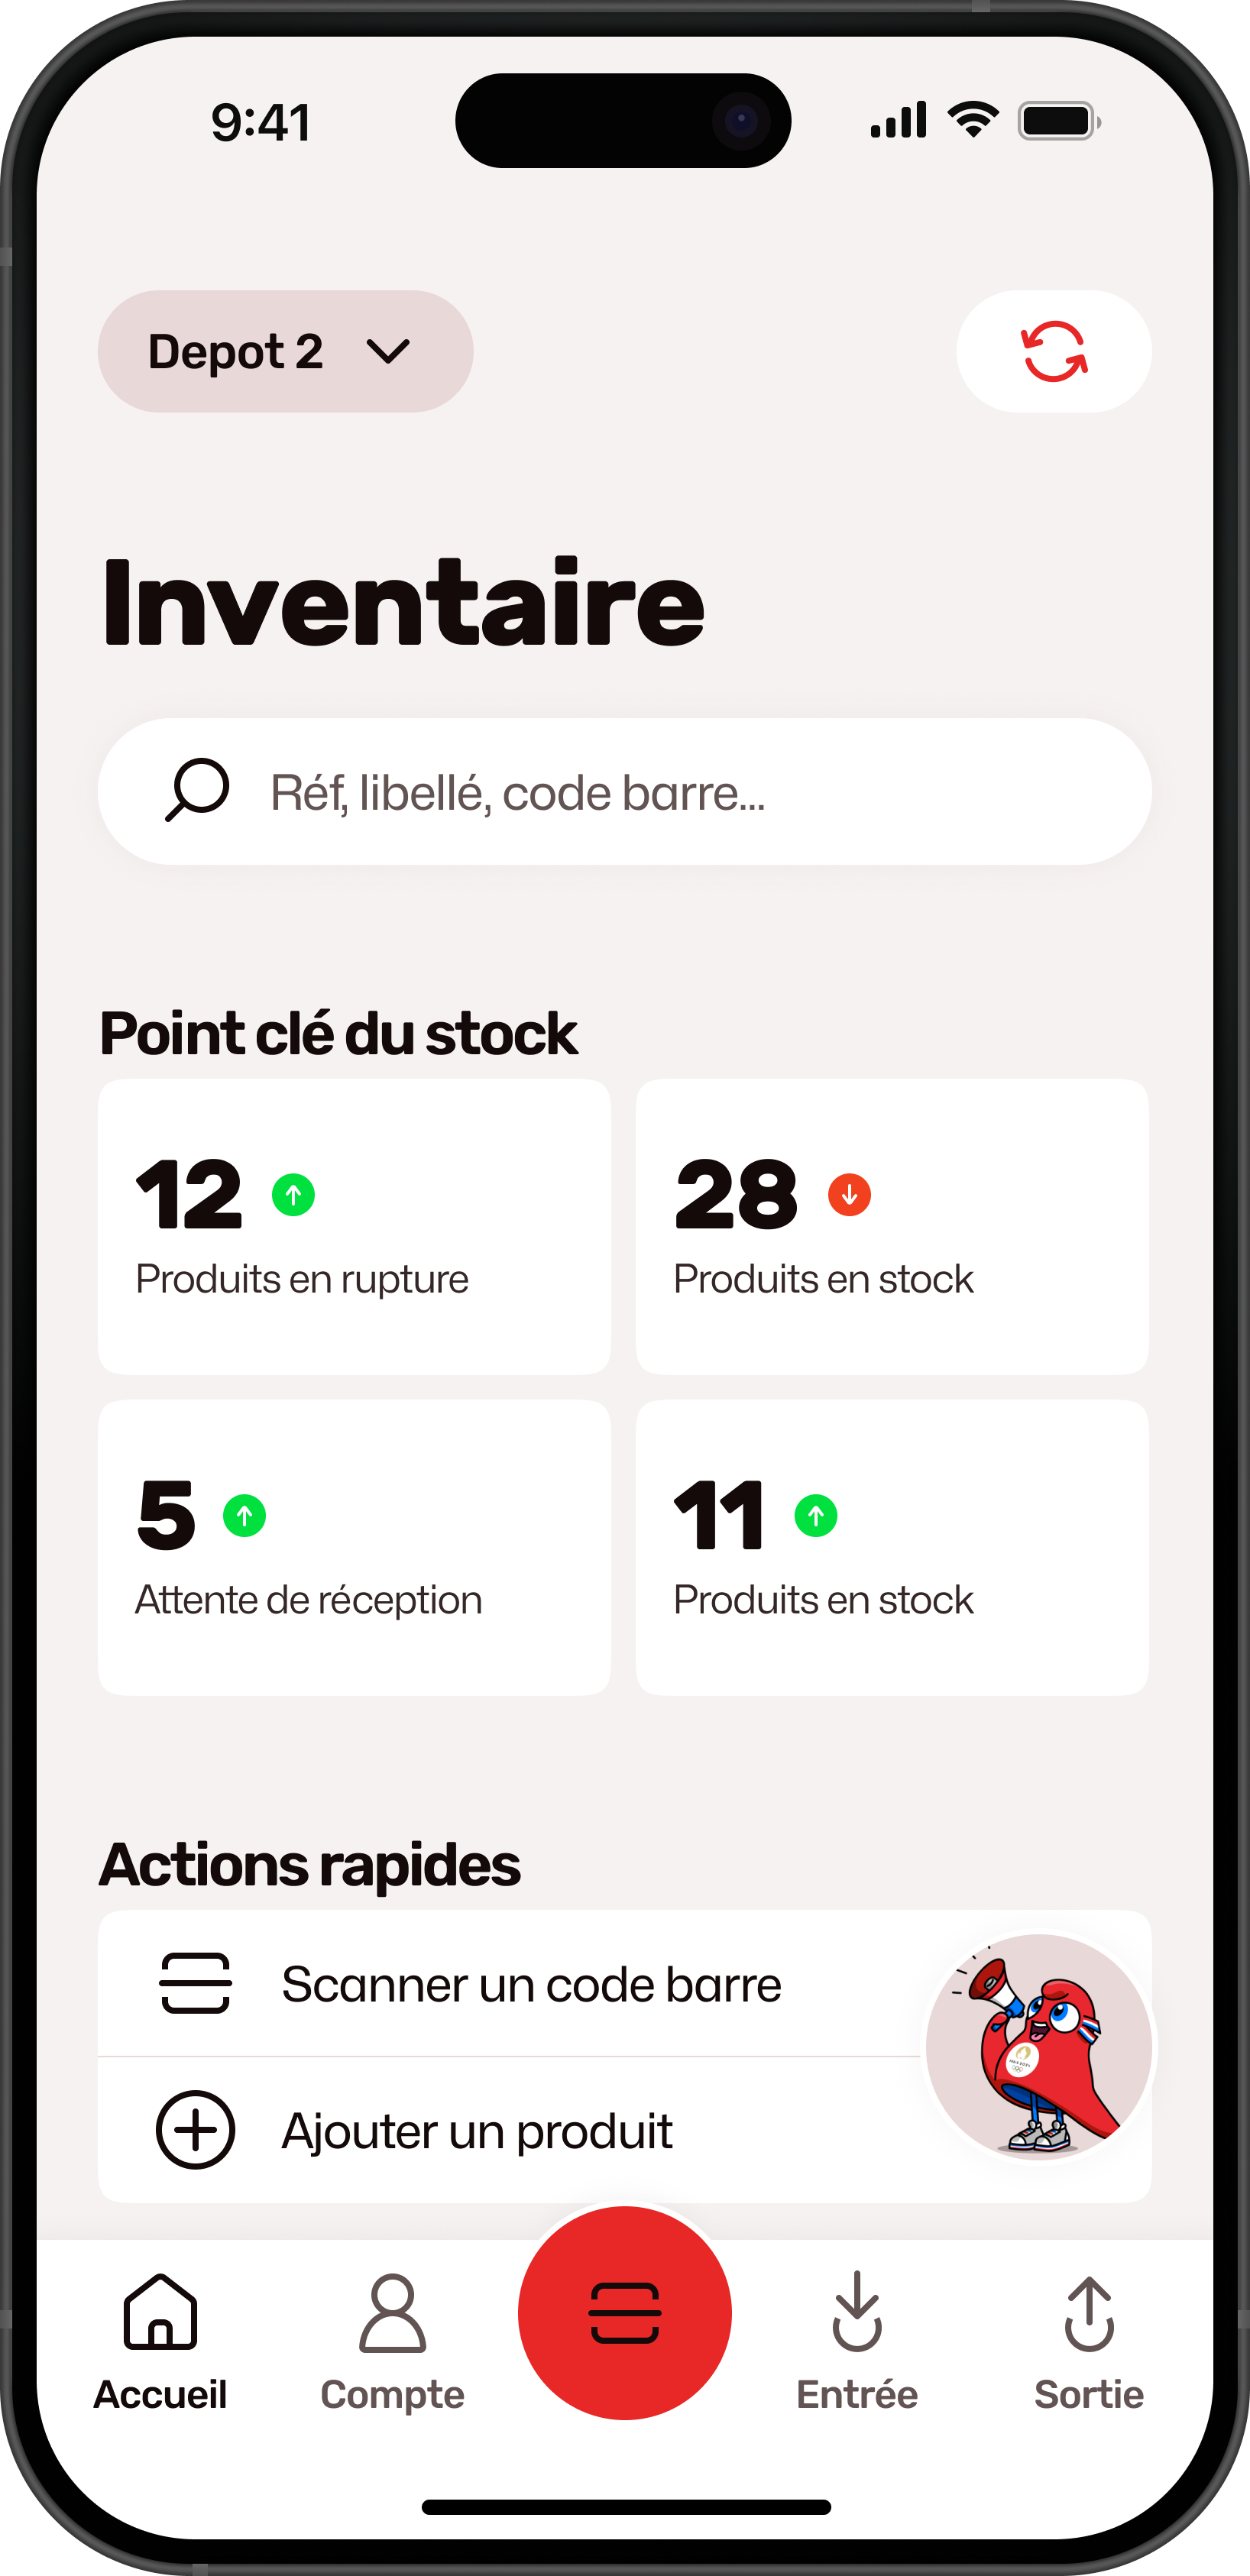Click the search magnifier icon
Screen dimensions: 1250x2576
click(197, 790)
